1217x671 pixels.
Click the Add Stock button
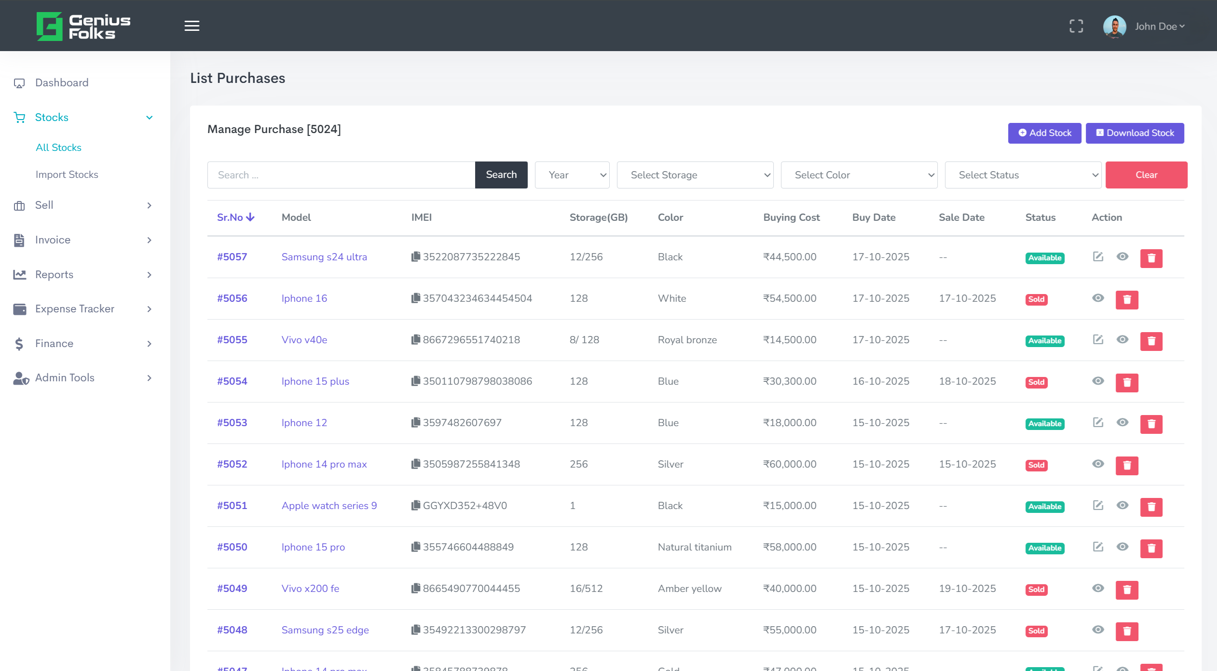point(1044,133)
